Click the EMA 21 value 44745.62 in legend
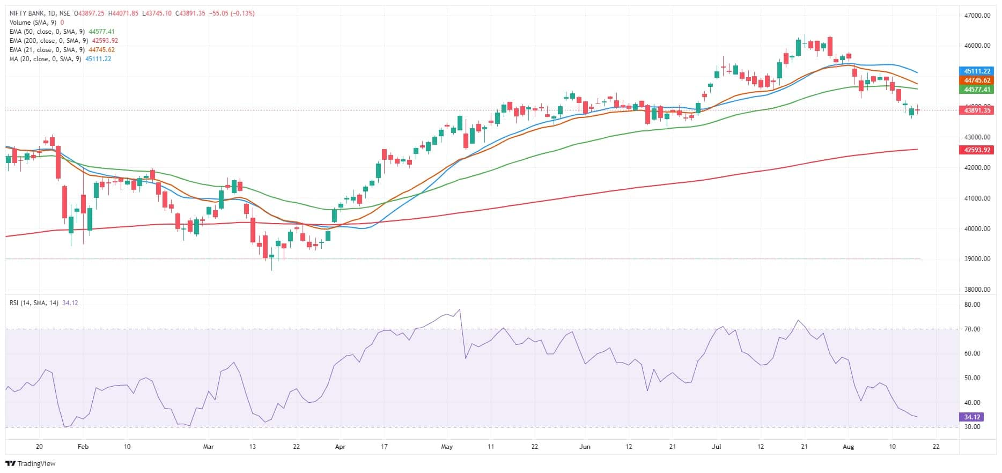The height and width of the screenshot is (473, 1002). (x=101, y=50)
